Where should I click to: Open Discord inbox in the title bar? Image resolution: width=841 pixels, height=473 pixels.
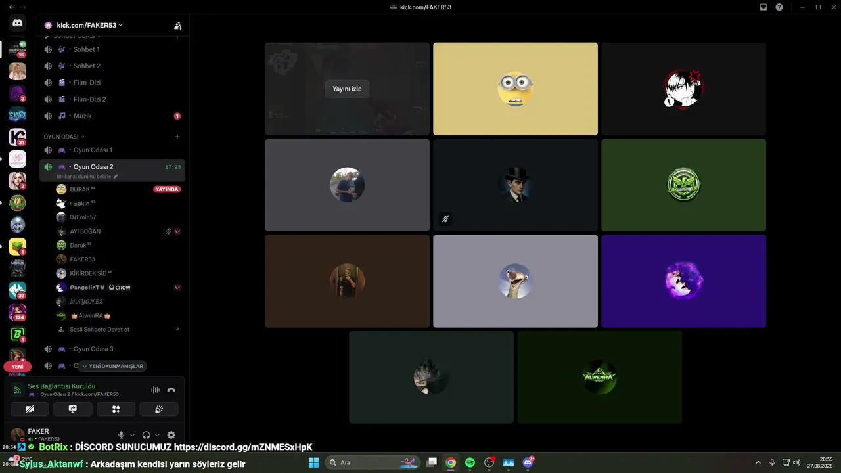pyautogui.click(x=763, y=7)
